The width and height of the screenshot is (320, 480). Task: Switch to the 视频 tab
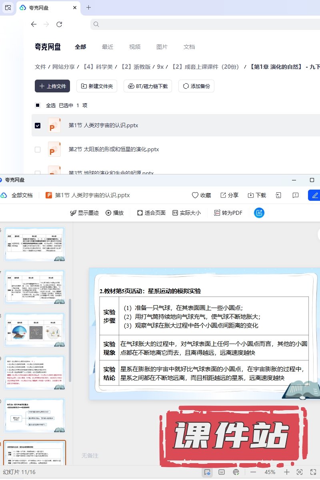click(134, 47)
